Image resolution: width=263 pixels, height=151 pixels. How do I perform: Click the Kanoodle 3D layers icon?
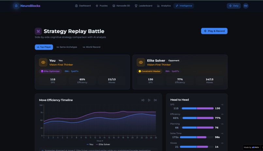click(x=114, y=6)
